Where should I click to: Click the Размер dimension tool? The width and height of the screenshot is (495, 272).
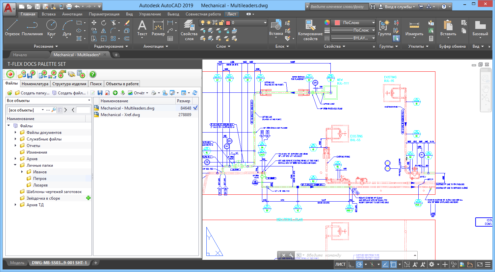click(x=158, y=28)
